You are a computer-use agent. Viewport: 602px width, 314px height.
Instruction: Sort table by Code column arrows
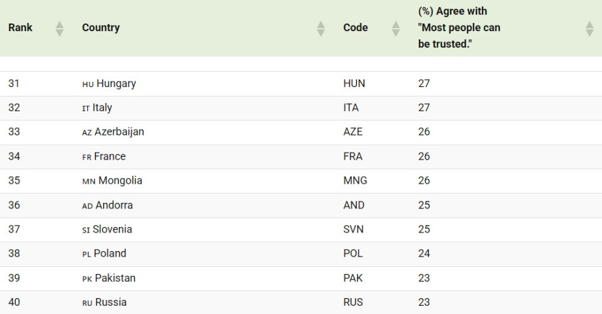(x=395, y=28)
